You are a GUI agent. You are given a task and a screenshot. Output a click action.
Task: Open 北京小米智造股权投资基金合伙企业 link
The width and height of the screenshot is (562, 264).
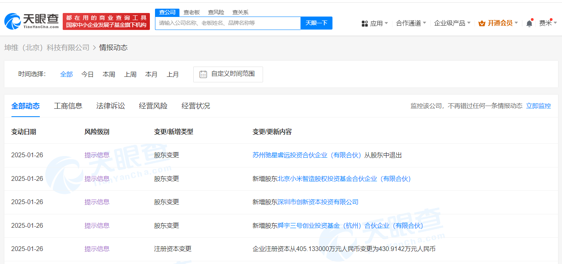344,178
